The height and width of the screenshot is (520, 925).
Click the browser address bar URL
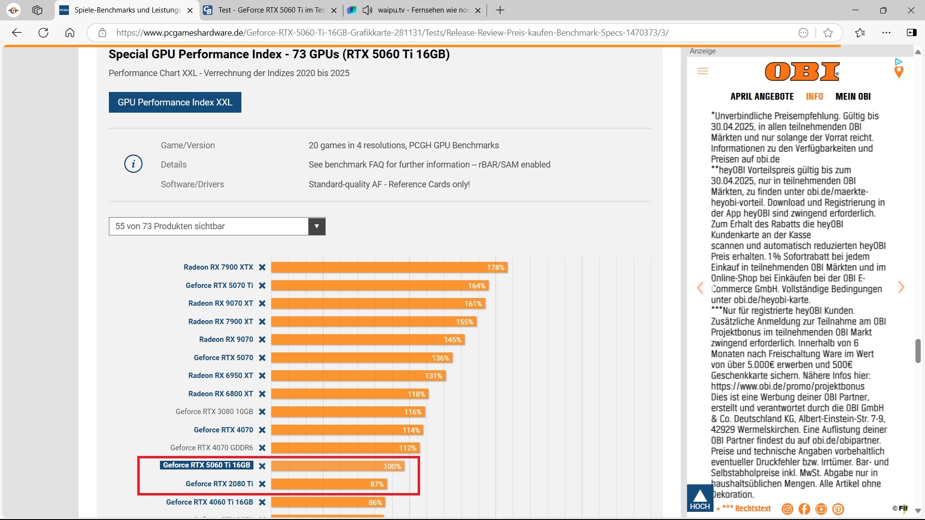pyautogui.click(x=392, y=33)
